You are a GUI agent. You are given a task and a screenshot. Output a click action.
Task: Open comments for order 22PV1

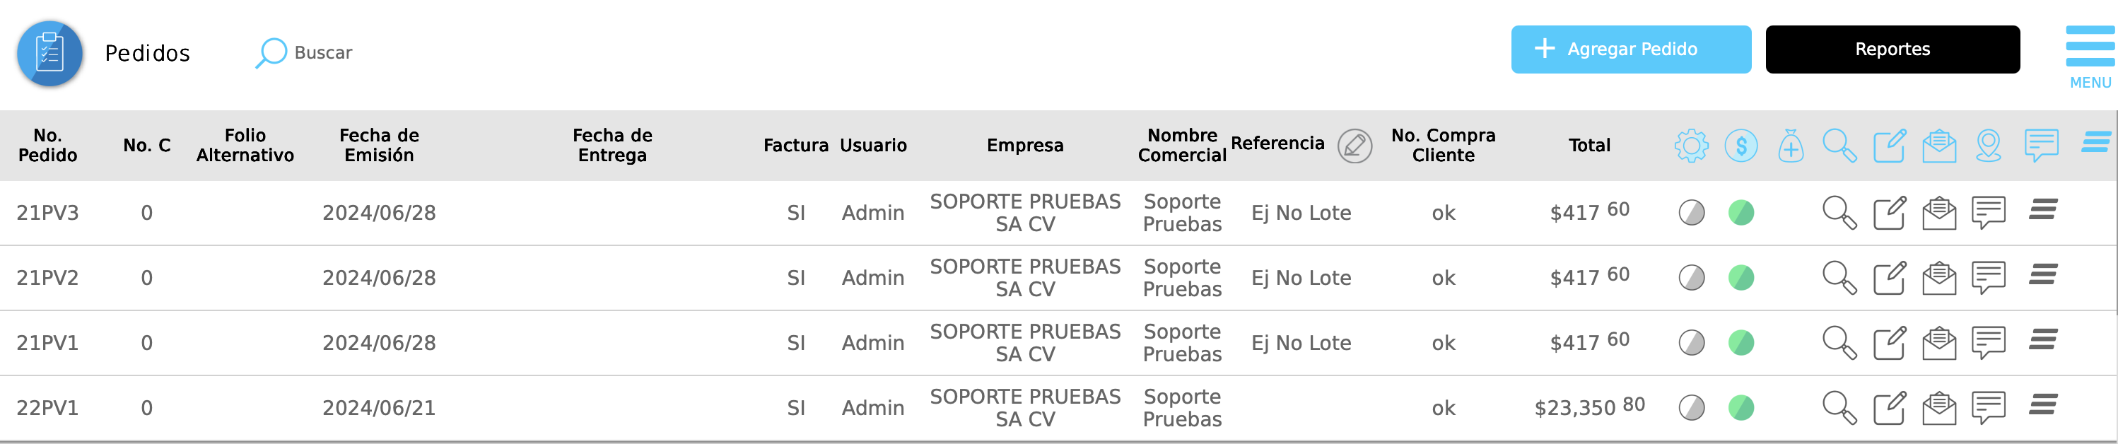(1988, 408)
